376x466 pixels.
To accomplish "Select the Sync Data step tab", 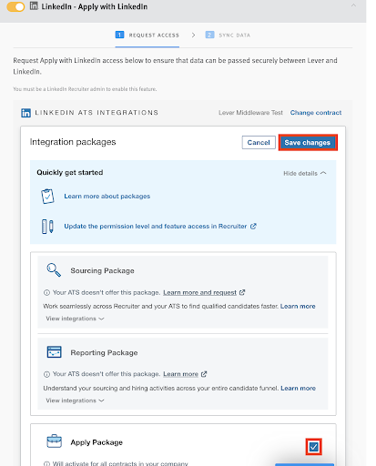I will tap(228, 35).
